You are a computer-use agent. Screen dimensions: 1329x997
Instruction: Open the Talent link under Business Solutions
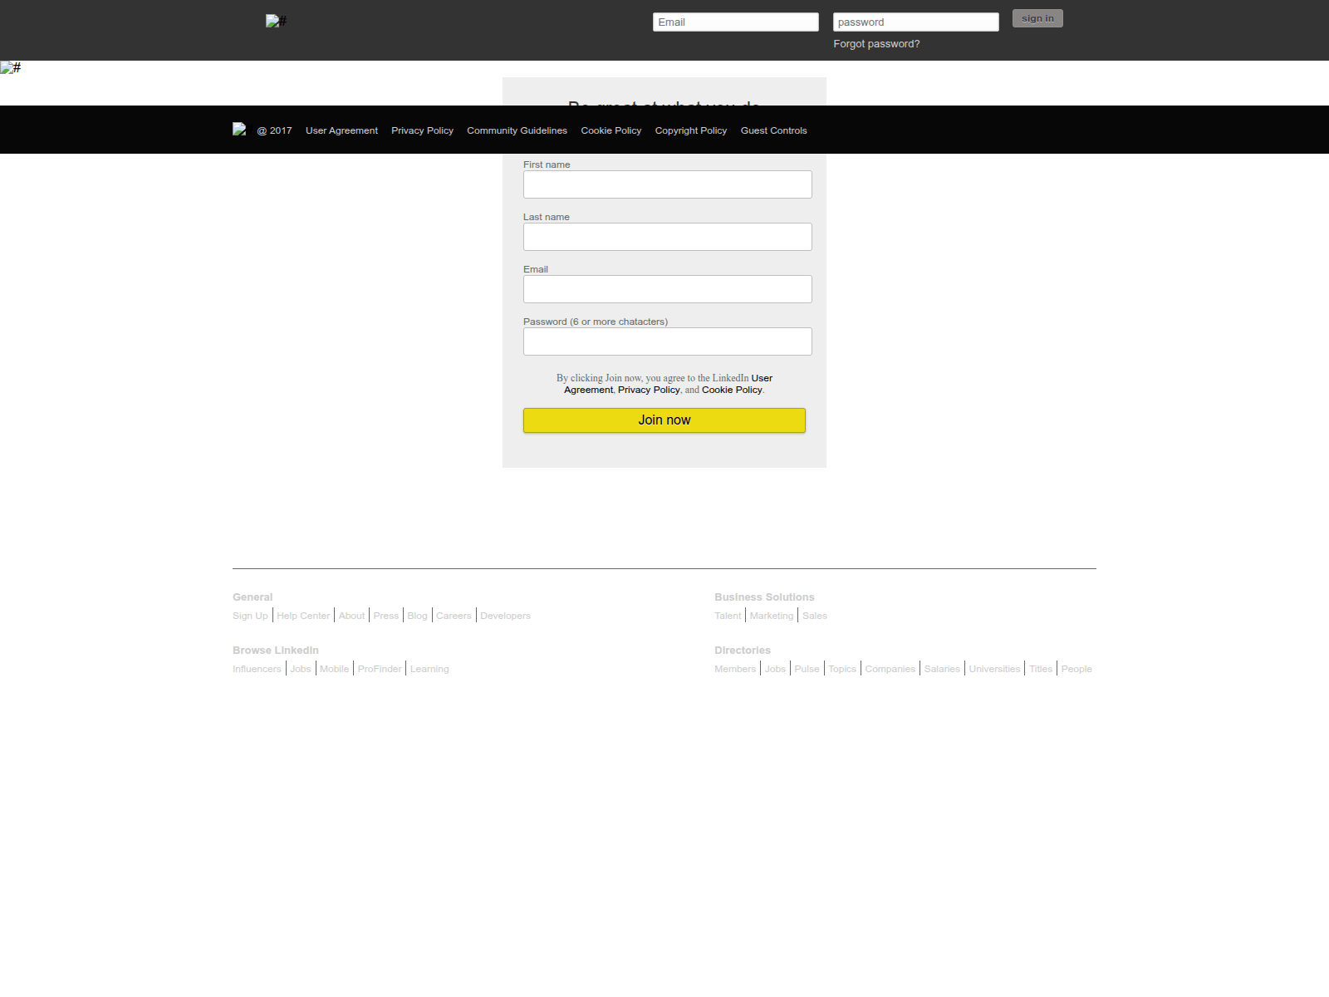click(x=728, y=616)
